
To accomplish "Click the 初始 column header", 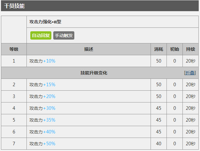I will click(x=174, y=49).
